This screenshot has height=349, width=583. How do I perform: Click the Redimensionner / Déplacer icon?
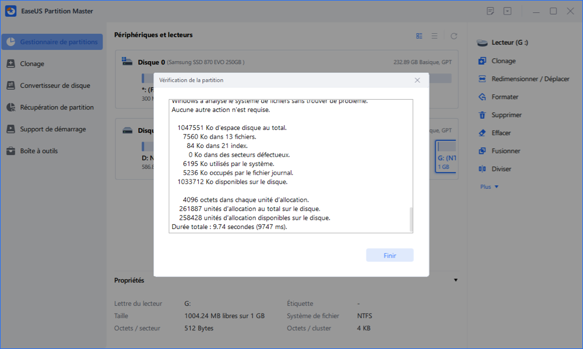click(x=482, y=79)
